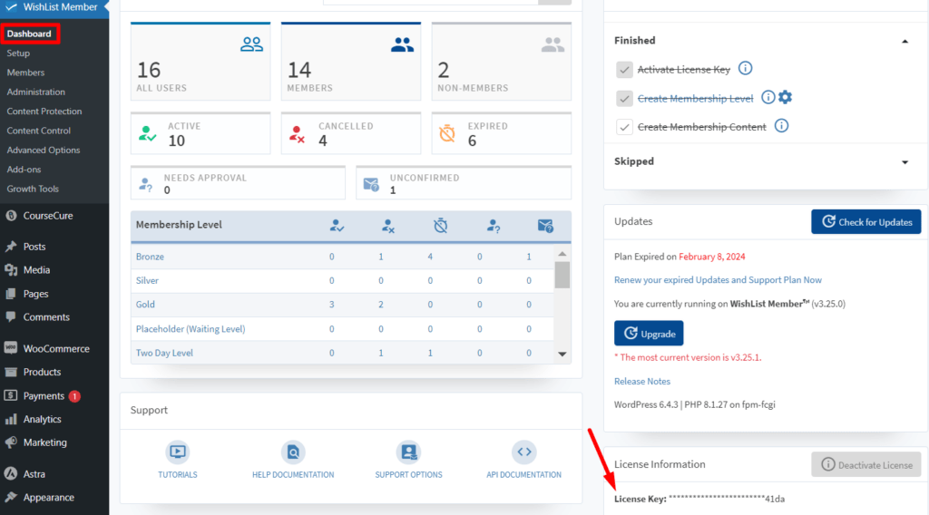Toggle the Activate License Key checkbox
929x515 pixels.
coord(624,69)
